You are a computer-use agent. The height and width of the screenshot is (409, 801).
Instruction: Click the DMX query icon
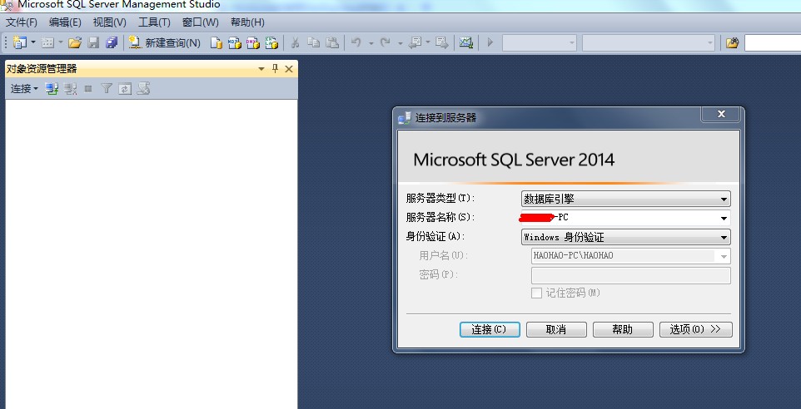(253, 43)
